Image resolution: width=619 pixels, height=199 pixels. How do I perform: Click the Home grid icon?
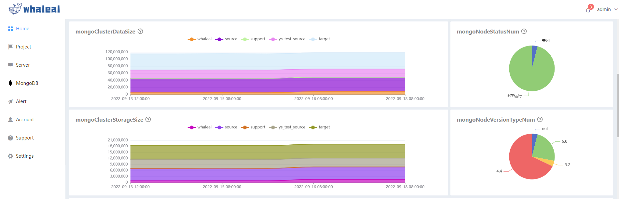(10, 29)
